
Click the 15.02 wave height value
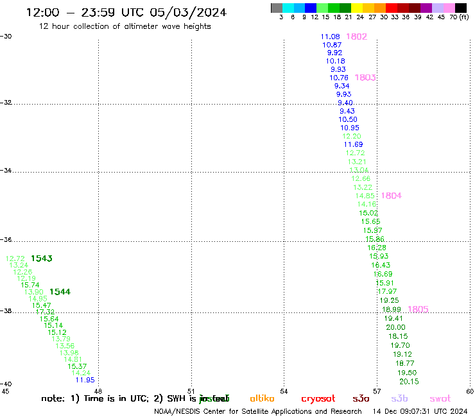368,213
